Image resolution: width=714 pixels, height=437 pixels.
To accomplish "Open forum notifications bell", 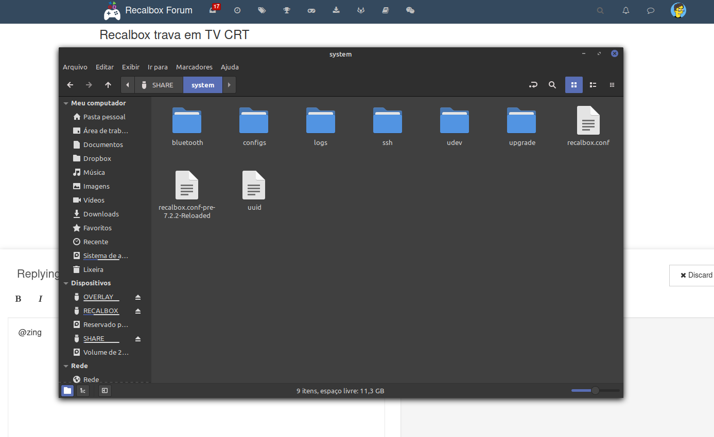I will [x=626, y=10].
